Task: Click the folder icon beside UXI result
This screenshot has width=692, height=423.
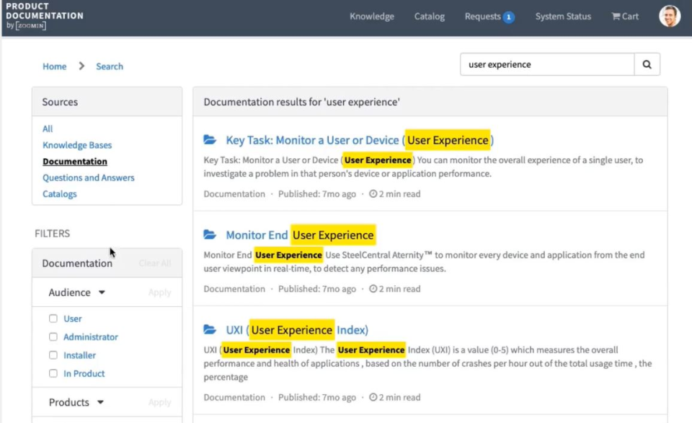Action: click(211, 330)
